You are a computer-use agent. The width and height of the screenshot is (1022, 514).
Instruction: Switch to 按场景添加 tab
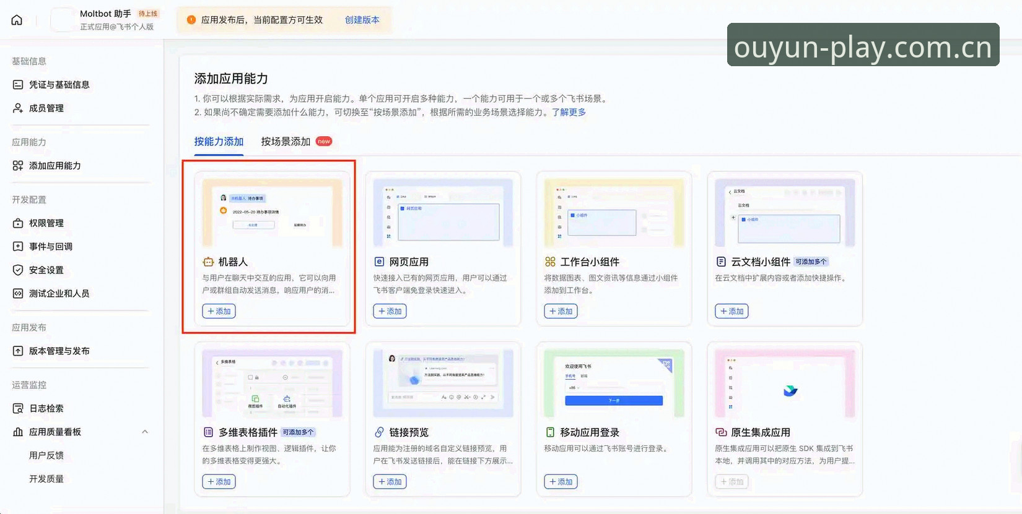click(286, 142)
